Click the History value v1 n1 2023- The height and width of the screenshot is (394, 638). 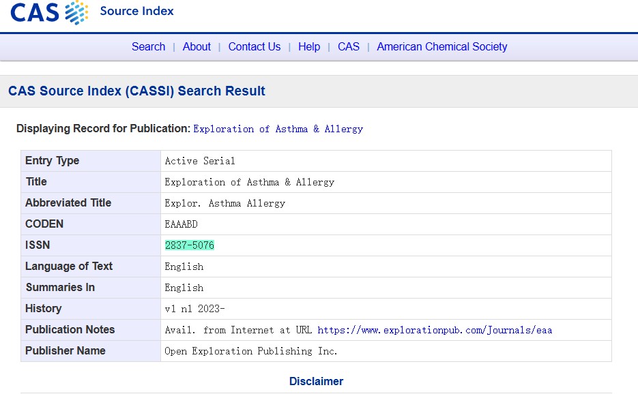pyautogui.click(x=194, y=309)
